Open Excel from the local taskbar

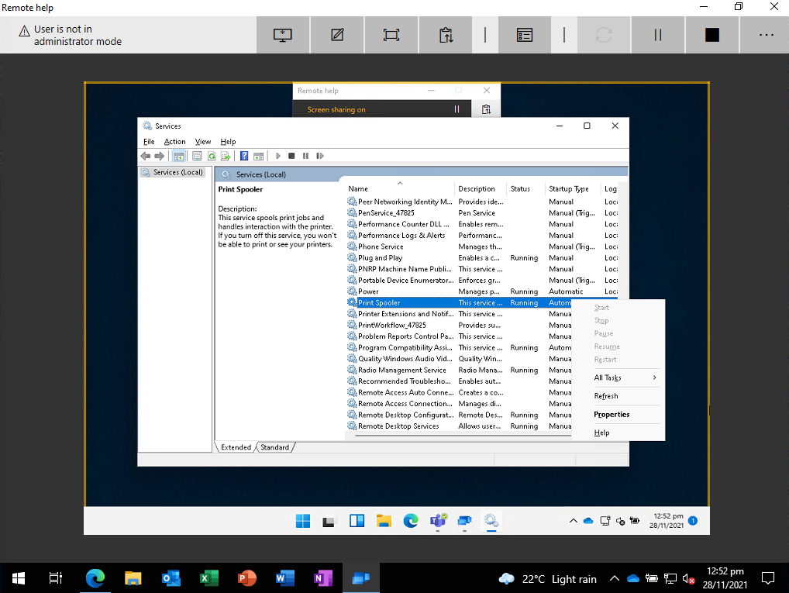pyautogui.click(x=208, y=578)
